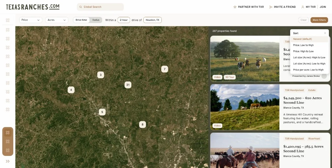The width and height of the screenshot is (332, 168).
Task: Sort by Price per acre: Low to High
Action: [x=309, y=70]
